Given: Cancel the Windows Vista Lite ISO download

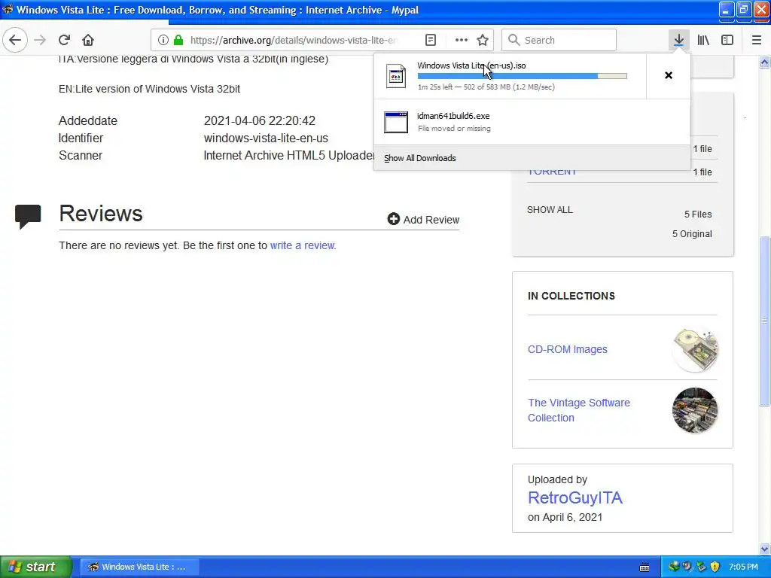Looking at the screenshot, I should [x=669, y=75].
